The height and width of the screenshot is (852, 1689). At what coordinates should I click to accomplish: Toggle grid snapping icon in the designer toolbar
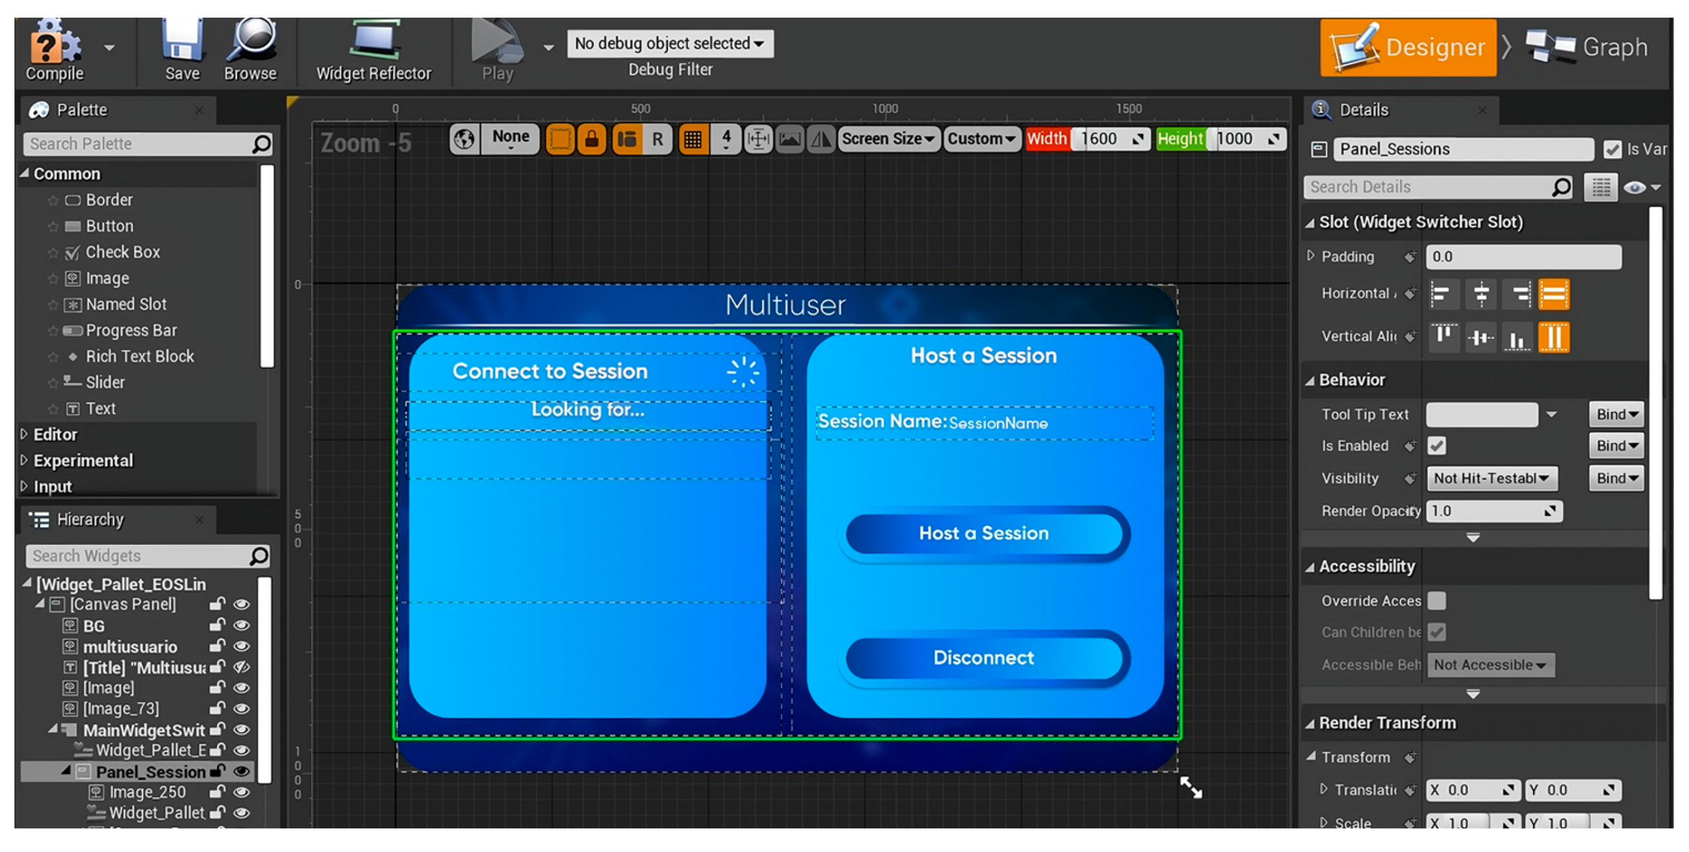point(693,139)
